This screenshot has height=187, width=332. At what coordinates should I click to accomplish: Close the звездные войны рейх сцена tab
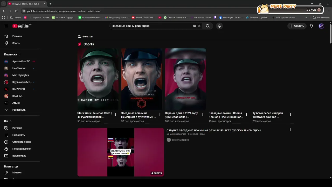(x=44, y=4)
